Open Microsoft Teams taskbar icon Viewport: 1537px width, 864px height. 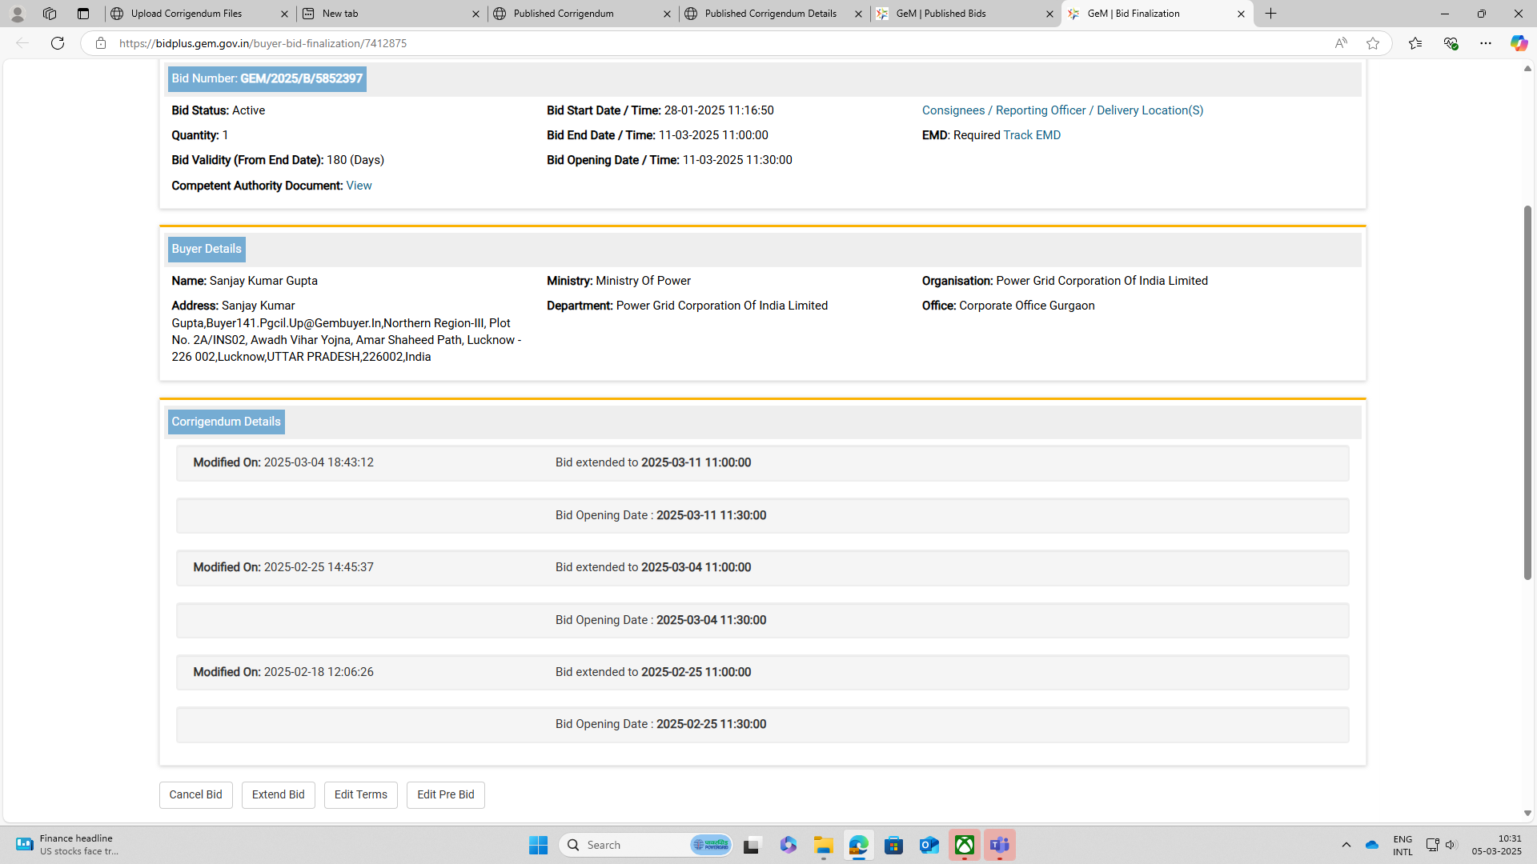click(x=999, y=845)
